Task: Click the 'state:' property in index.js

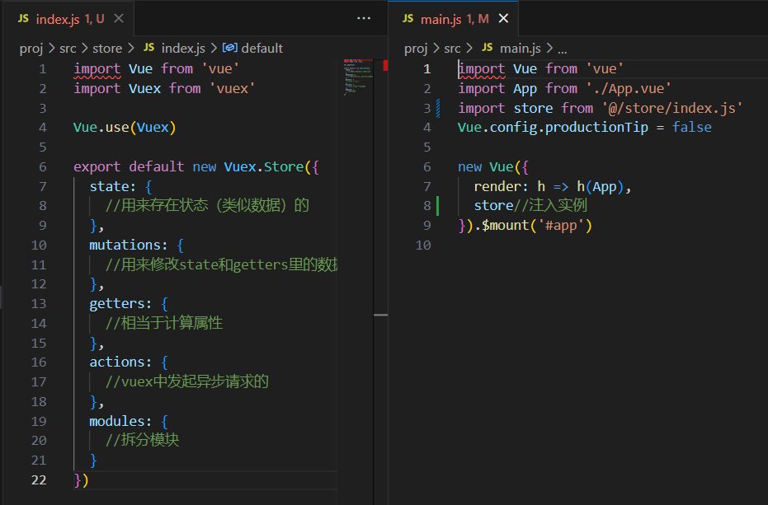Action: pyautogui.click(x=113, y=186)
